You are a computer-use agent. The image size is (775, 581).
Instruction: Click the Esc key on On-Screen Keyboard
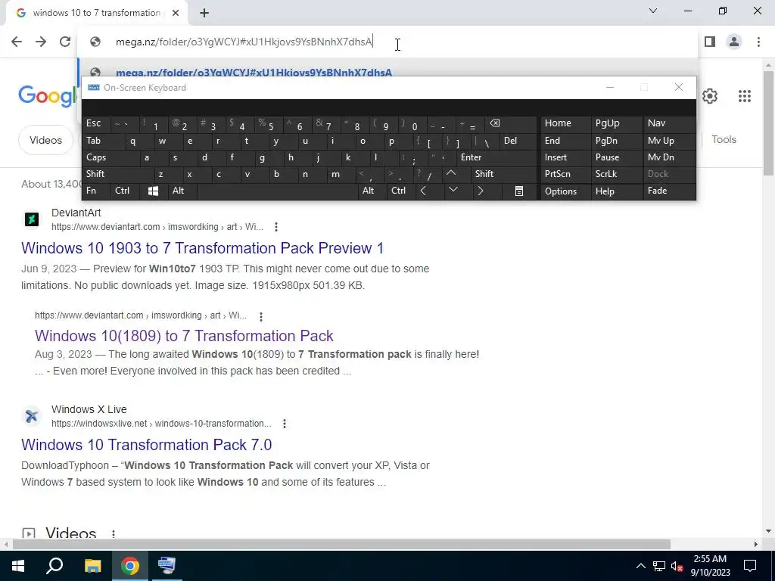96,123
